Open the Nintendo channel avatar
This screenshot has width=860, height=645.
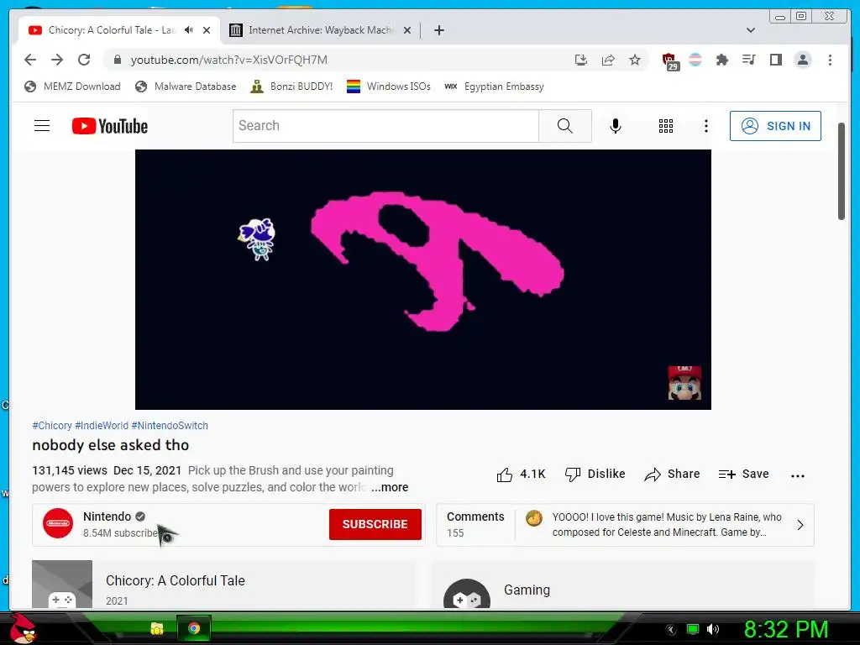(58, 524)
